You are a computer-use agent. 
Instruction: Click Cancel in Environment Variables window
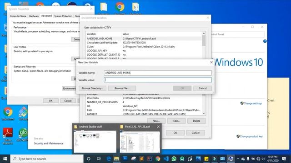pyautogui.click(x=196, y=133)
